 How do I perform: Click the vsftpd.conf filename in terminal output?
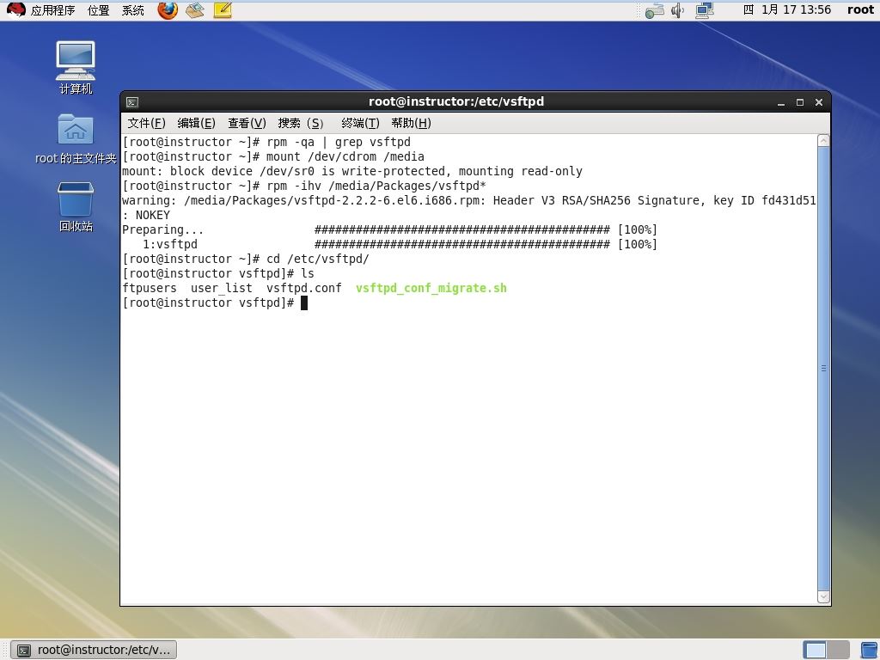click(303, 288)
